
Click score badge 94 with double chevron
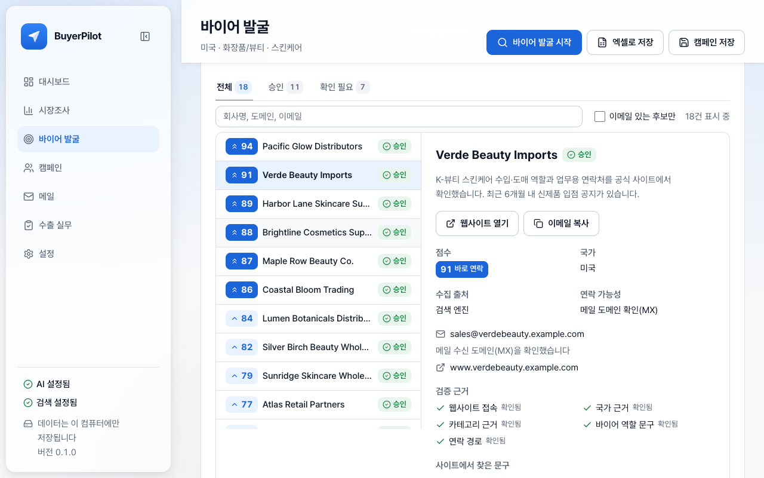pyautogui.click(x=242, y=146)
